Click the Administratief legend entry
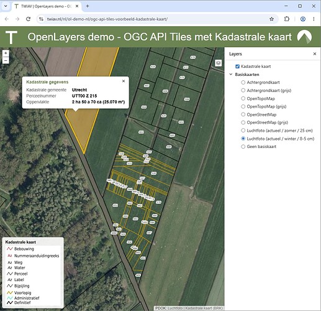 coord(23,298)
